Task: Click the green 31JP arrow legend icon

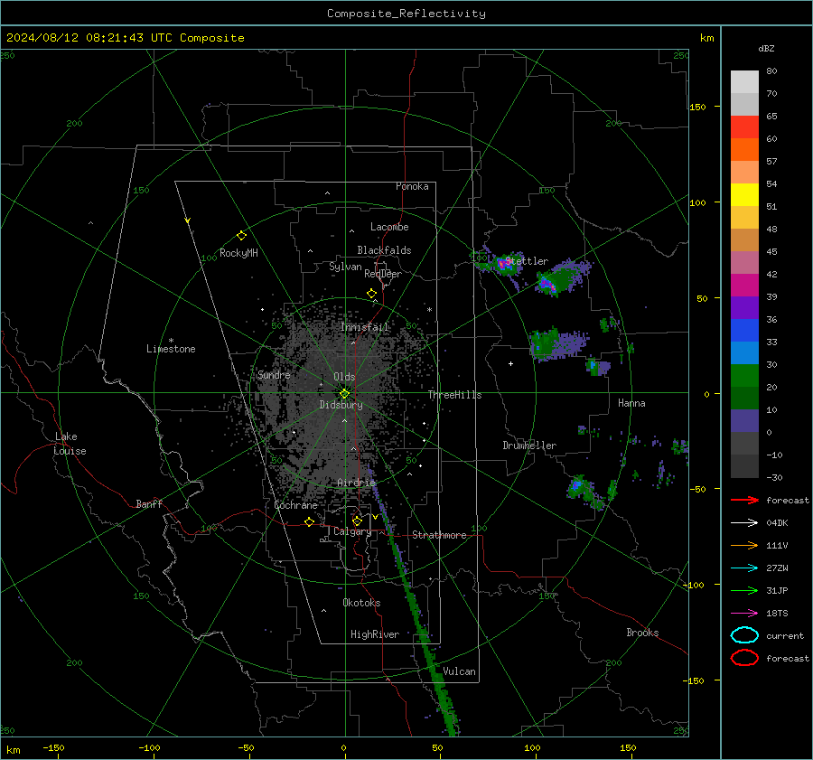Action: (x=744, y=590)
